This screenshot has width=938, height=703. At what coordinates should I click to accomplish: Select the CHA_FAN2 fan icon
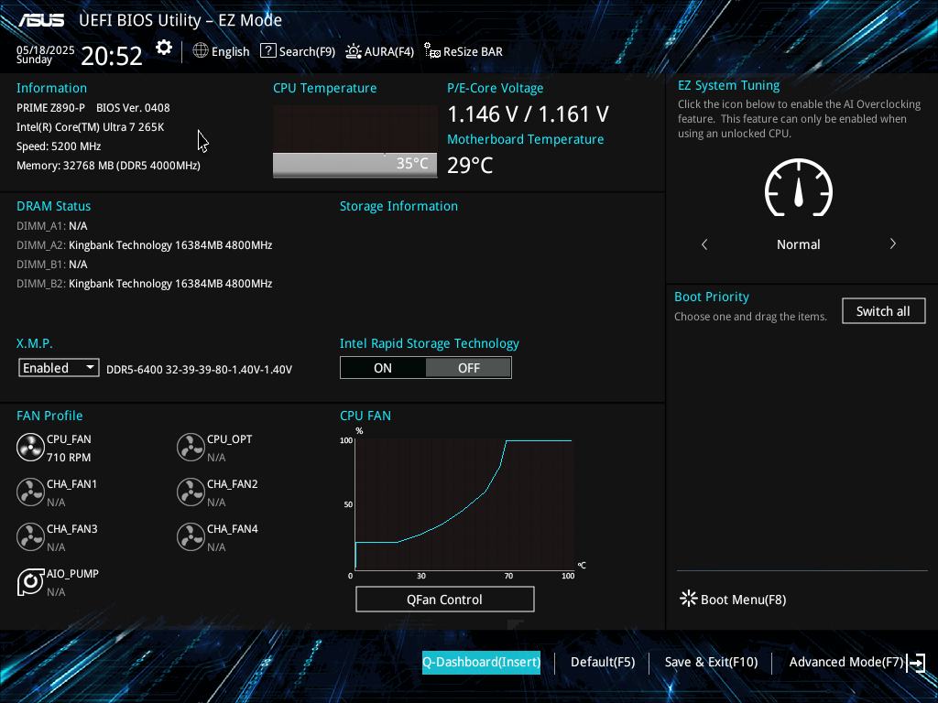[x=191, y=492]
